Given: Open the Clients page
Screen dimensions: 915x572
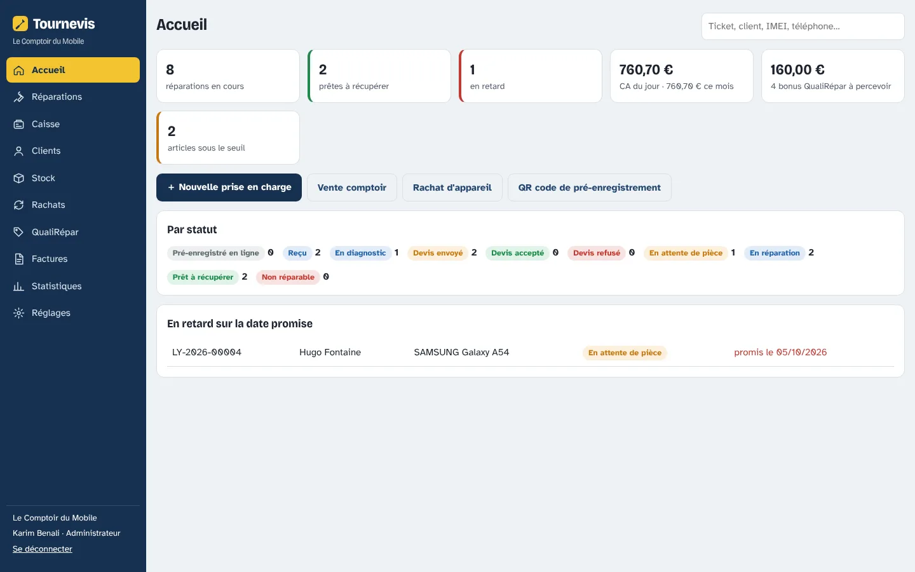Looking at the screenshot, I should click(x=73, y=151).
